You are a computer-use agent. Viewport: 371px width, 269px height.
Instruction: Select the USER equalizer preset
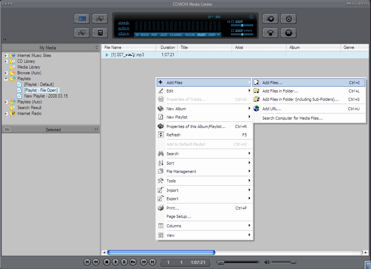coord(211,35)
